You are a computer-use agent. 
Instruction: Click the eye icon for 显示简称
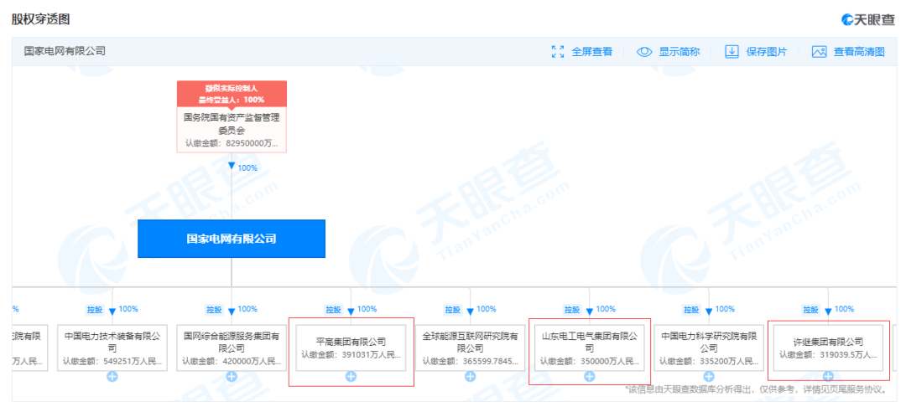pos(644,52)
